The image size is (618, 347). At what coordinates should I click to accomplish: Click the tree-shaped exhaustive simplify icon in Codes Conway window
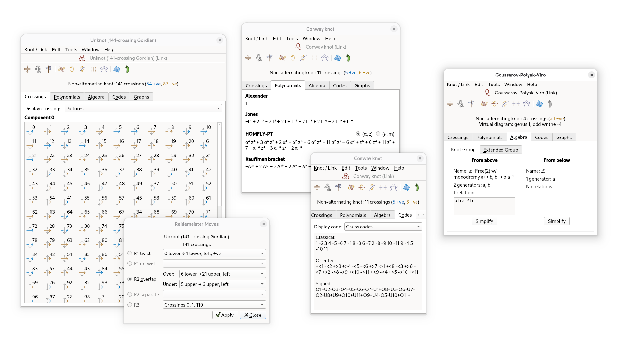point(328,187)
